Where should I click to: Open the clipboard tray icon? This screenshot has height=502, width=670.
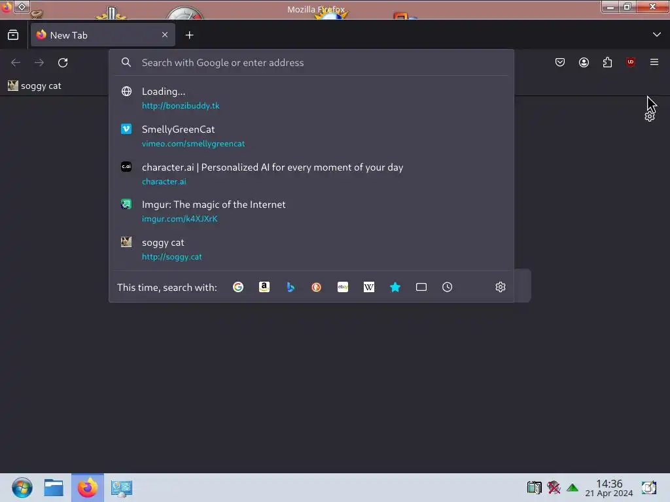pyautogui.click(x=534, y=488)
